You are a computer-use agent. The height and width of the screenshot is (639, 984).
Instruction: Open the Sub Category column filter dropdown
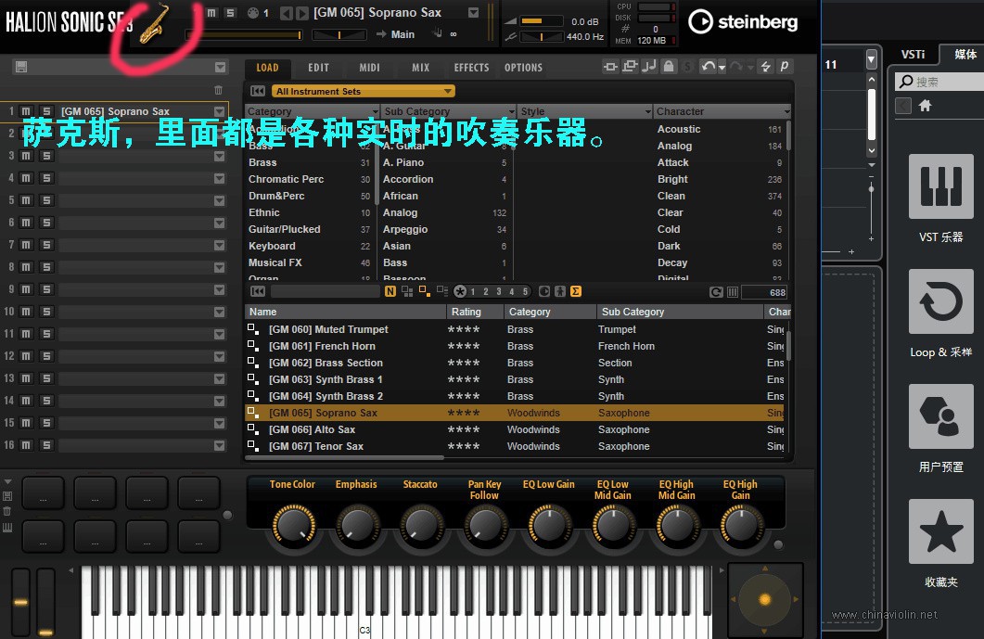point(511,111)
